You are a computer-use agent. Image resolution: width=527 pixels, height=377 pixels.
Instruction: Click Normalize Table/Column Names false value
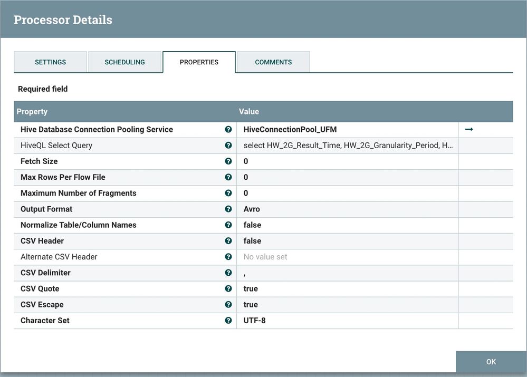(252, 225)
